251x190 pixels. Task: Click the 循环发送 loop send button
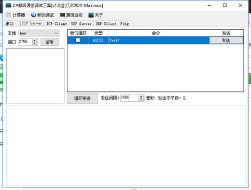point(82,98)
